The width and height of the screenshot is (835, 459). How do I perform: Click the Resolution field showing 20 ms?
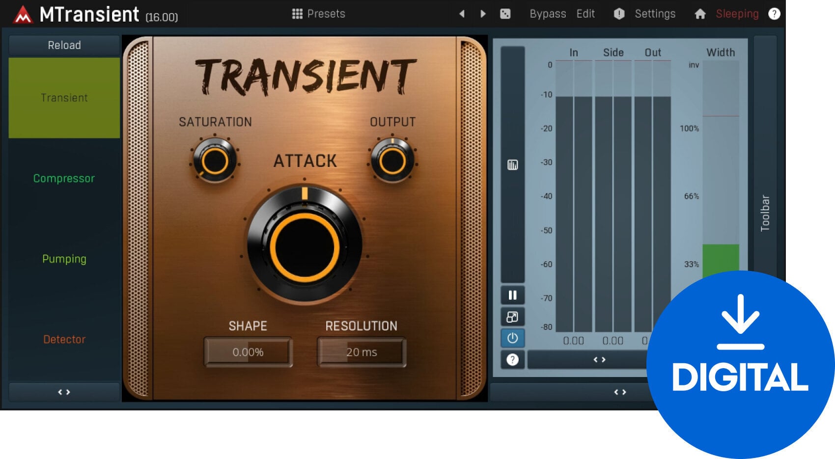(x=362, y=351)
